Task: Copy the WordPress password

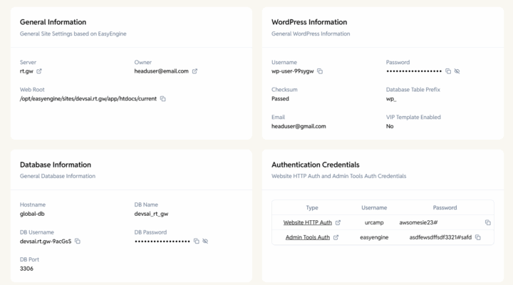Action: [x=448, y=71]
